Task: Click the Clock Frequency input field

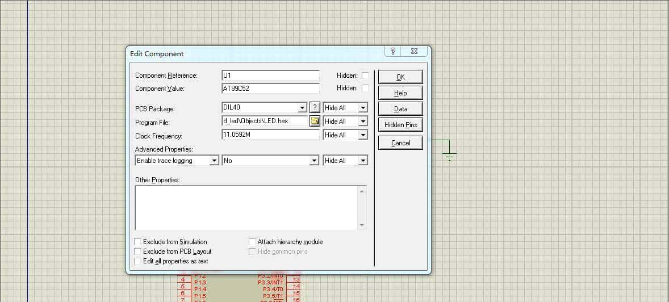Action: [x=270, y=135]
